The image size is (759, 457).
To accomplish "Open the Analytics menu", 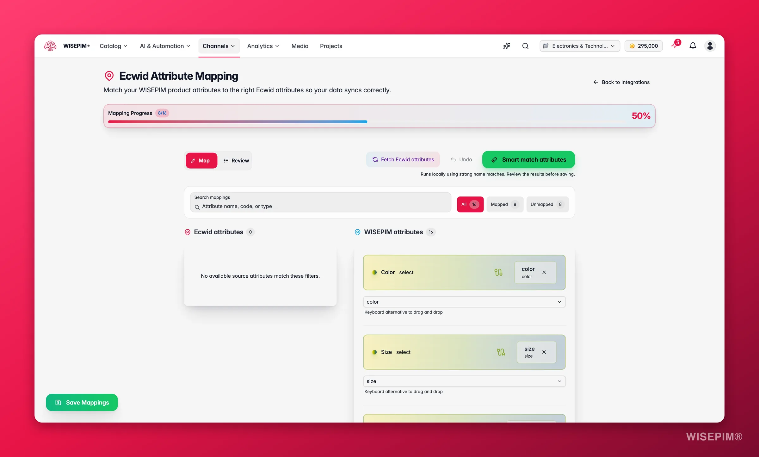I will pyautogui.click(x=263, y=46).
